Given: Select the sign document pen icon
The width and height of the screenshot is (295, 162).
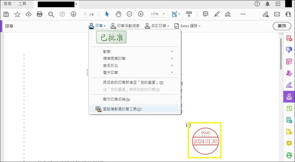Looking at the screenshot, I should [x=228, y=14].
